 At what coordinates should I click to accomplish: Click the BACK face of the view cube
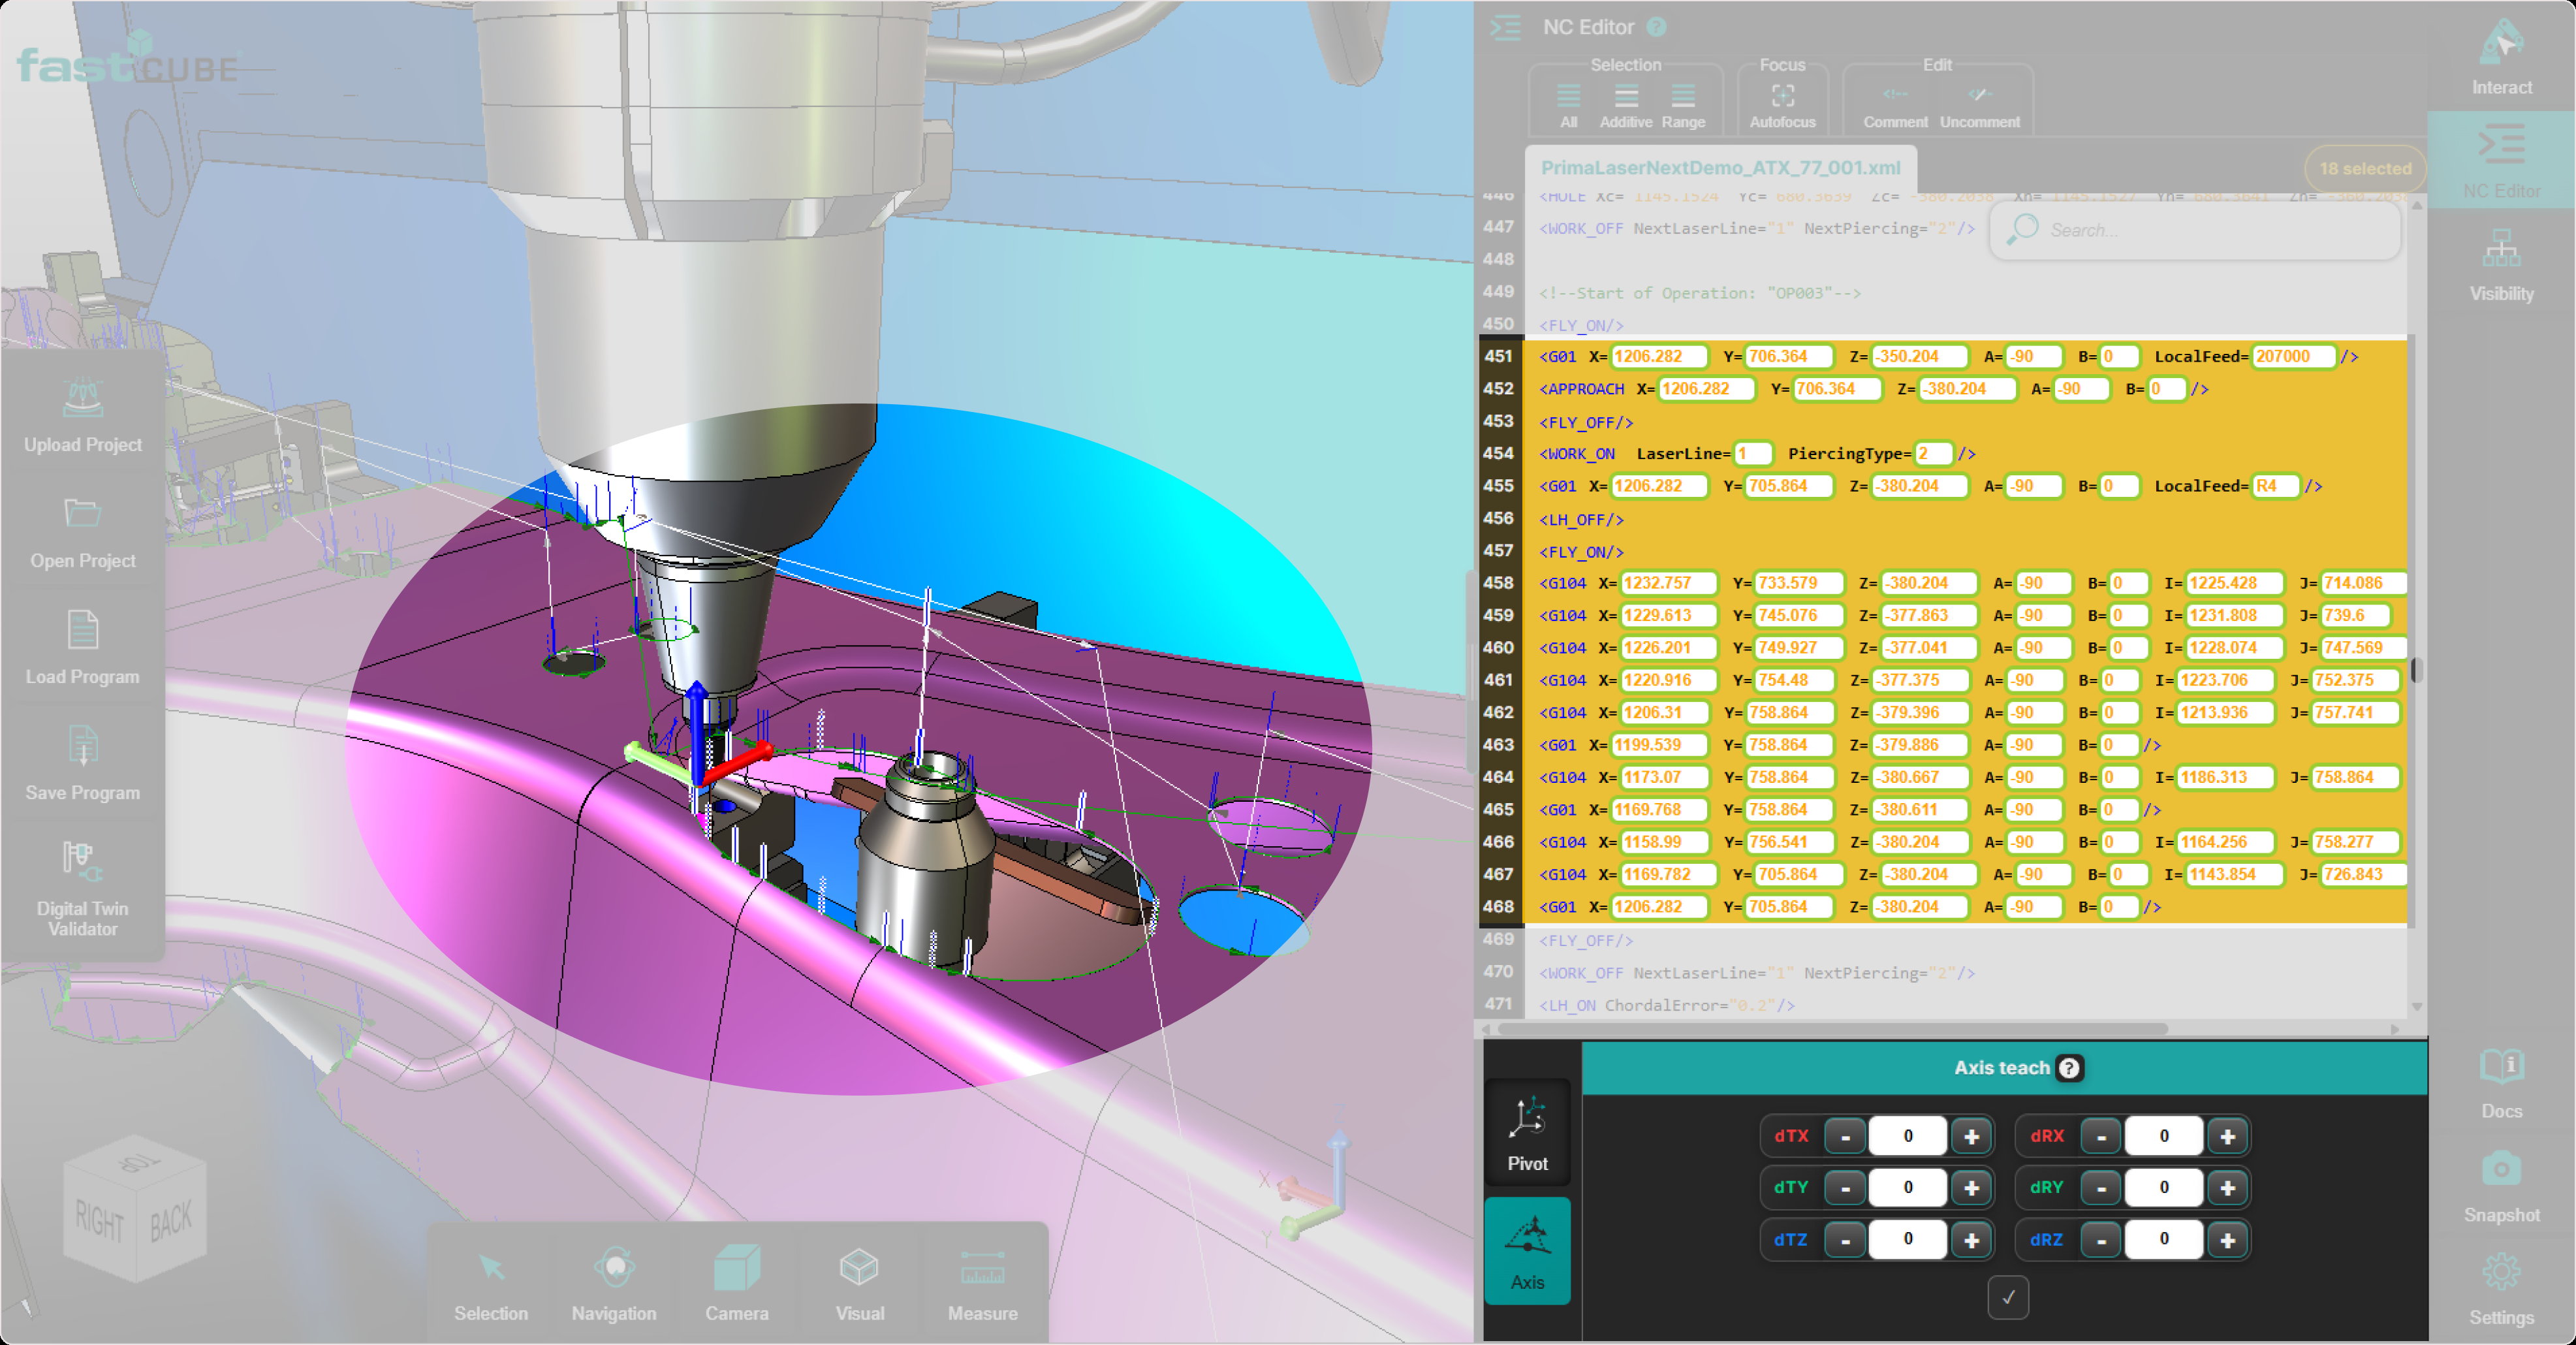coord(171,1222)
